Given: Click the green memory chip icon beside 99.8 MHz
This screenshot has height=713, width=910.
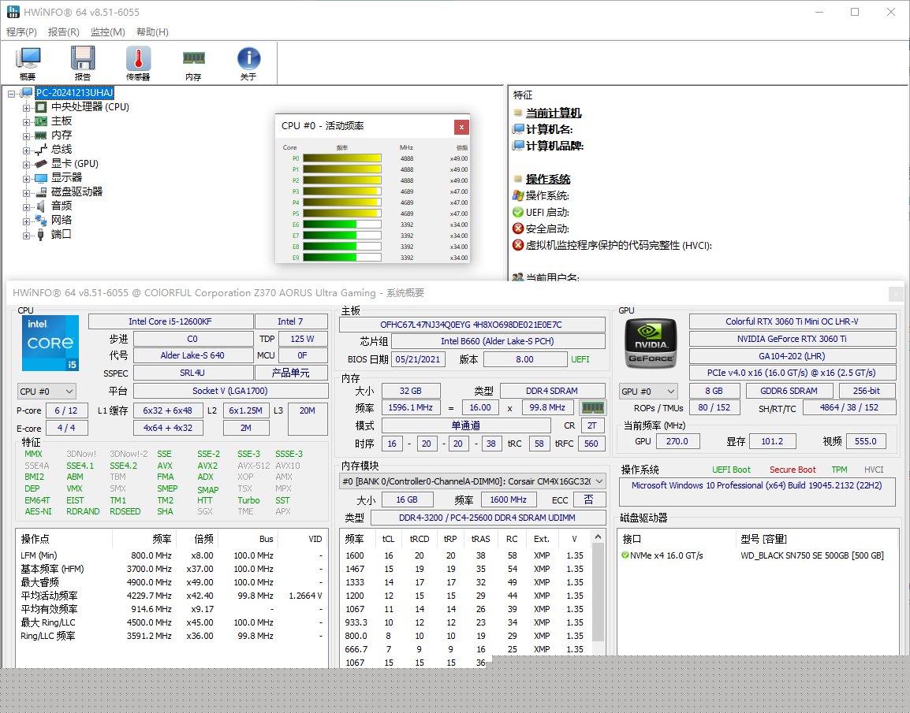Looking at the screenshot, I should tap(592, 407).
